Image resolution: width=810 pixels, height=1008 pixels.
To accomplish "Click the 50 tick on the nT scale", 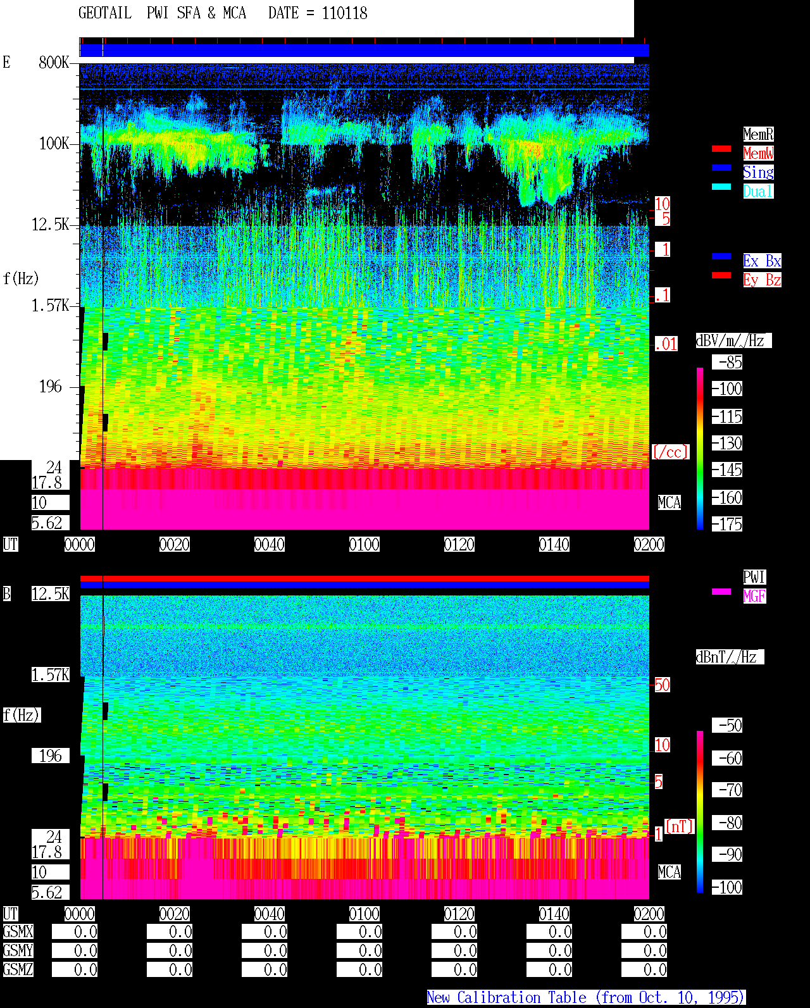I will coord(662,684).
